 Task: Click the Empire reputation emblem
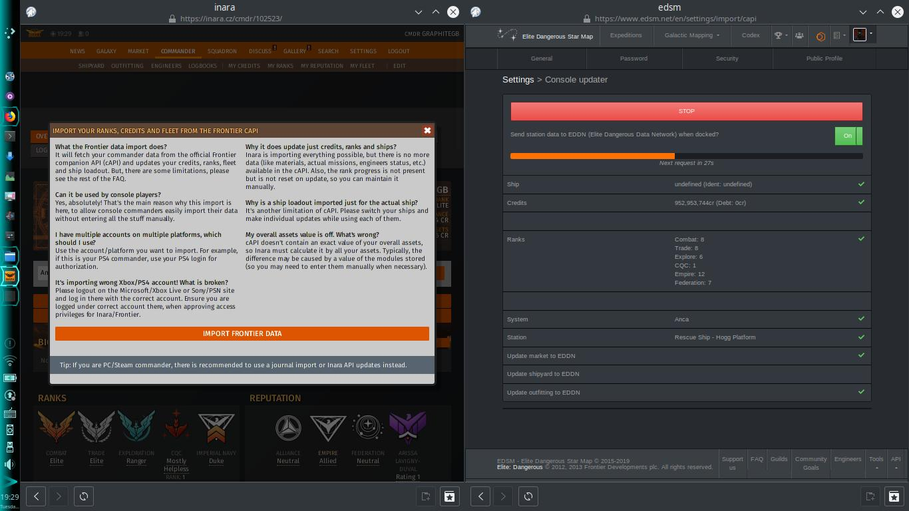click(328, 428)
